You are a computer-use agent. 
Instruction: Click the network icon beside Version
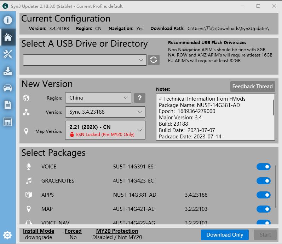point(26,112)
